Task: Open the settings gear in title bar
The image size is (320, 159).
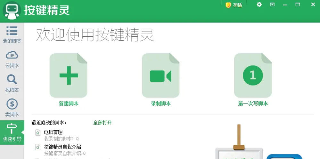Action: point(259,4)
